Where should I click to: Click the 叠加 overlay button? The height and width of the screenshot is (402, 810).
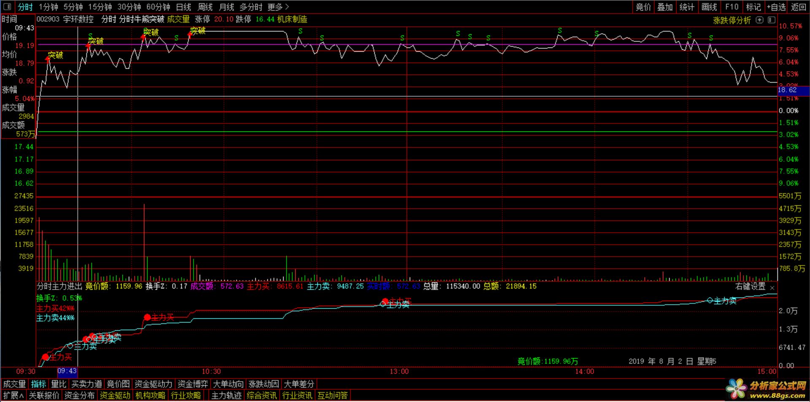(665, 7)
